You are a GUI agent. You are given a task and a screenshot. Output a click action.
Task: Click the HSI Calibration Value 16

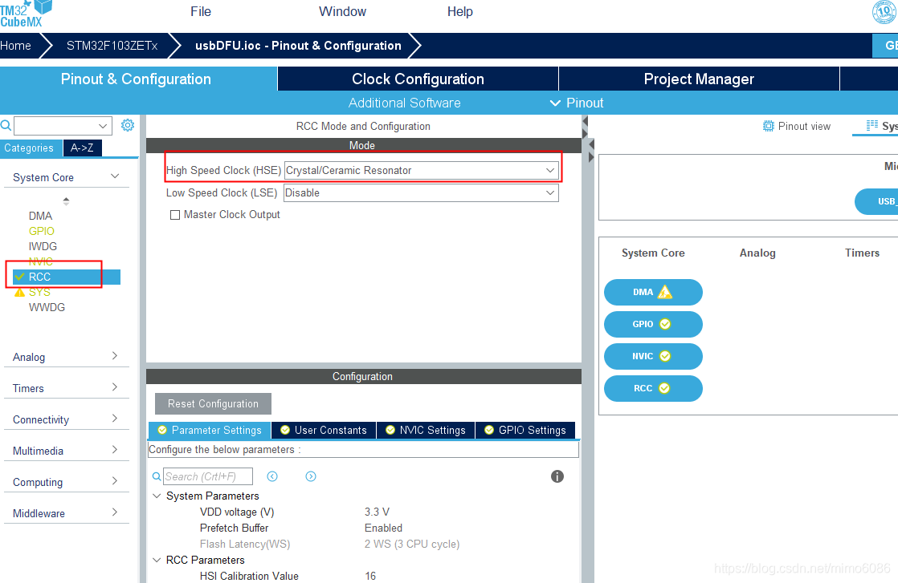(x=370, y=576)
